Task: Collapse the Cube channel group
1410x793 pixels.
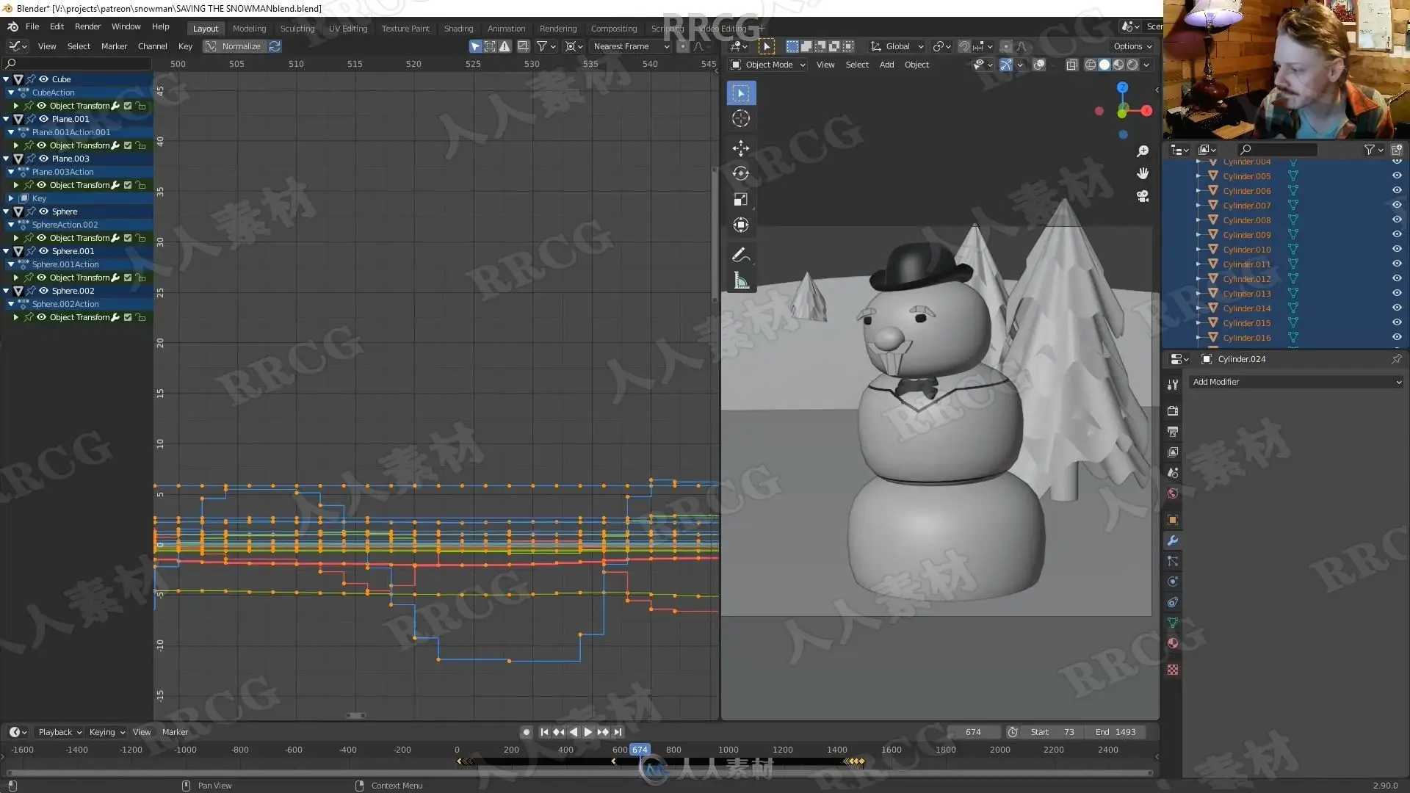Action: tap(7, 79)
